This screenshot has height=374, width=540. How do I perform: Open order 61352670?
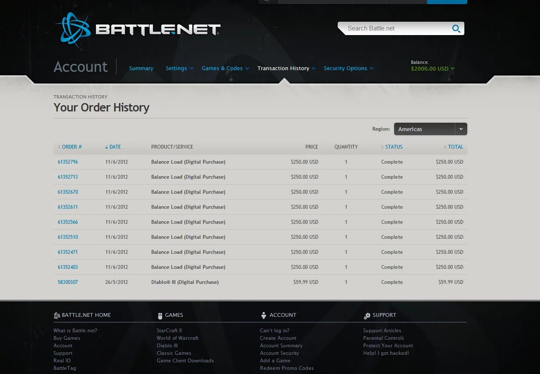tap(68, 192)
